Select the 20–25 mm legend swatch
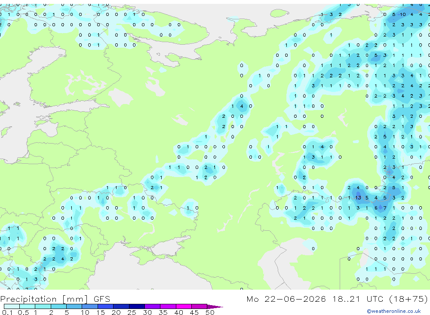This screenshot has width=430, height=315. pos(121,306)
